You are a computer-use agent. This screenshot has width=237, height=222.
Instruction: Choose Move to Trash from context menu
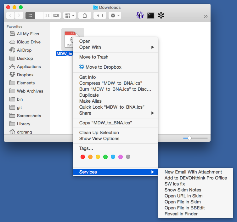tap(94, 57)
